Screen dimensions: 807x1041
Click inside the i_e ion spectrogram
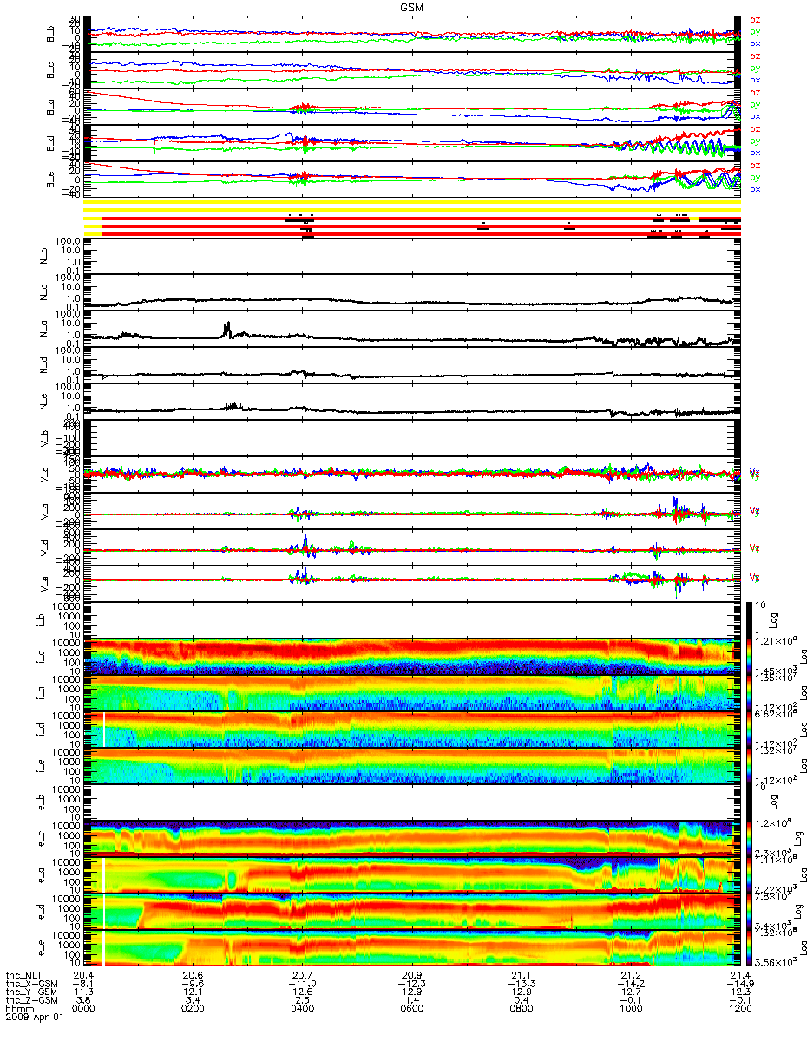(412, 766)
